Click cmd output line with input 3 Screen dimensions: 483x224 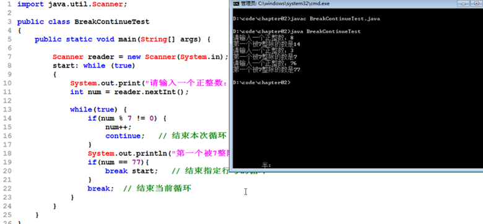tap(263, 51)
